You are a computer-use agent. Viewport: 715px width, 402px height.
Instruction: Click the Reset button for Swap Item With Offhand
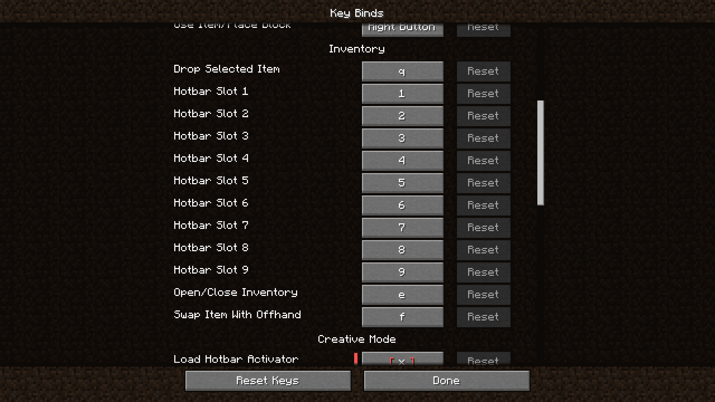coord(482,317)
